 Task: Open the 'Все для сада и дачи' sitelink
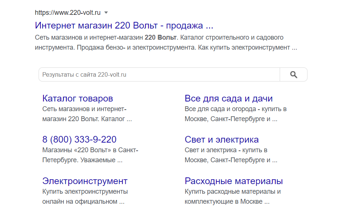click(228, 99)
